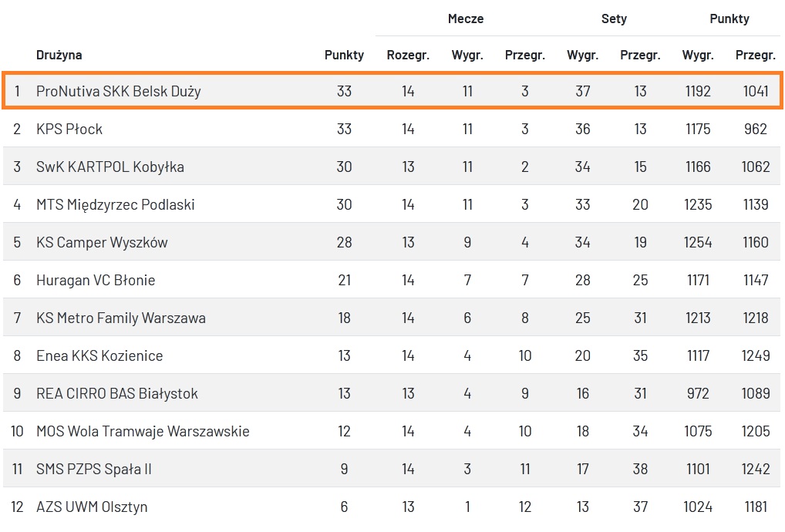The image size is (785, 532).
Task: Open KS Metro Family Warszawa team link
Action: 121,318
